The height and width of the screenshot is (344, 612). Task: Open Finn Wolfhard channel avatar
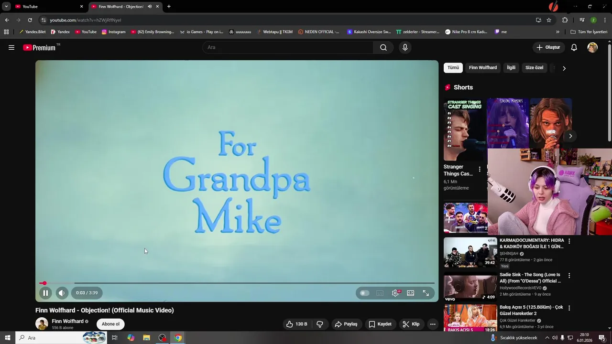coord(42,323)
